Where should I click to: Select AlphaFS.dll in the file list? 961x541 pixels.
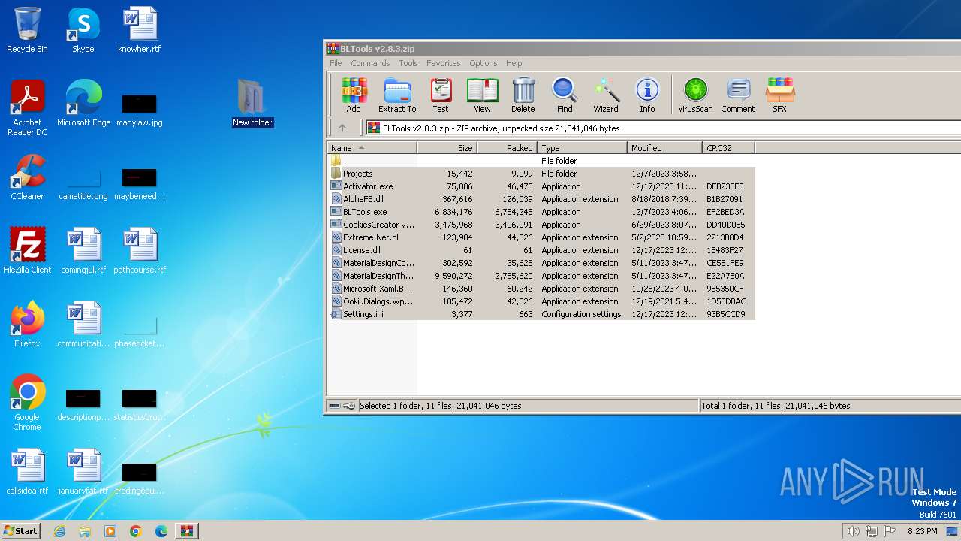point(541,199)
